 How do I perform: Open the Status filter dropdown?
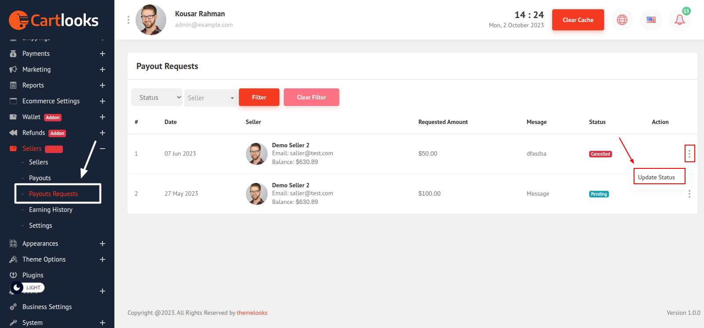[x=157, y=98]
